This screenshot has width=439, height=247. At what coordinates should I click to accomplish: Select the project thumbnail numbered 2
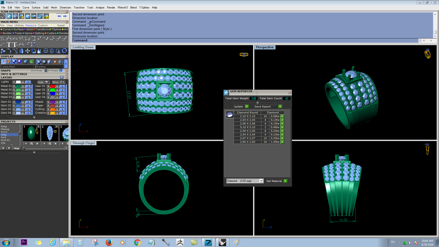coord(50,133)
